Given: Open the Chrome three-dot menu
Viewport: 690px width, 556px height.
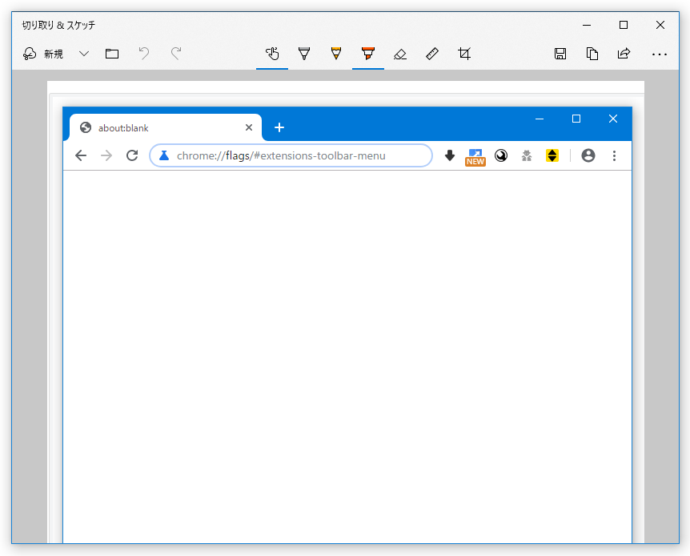Looking at the screenshot, I should point(614,155).
